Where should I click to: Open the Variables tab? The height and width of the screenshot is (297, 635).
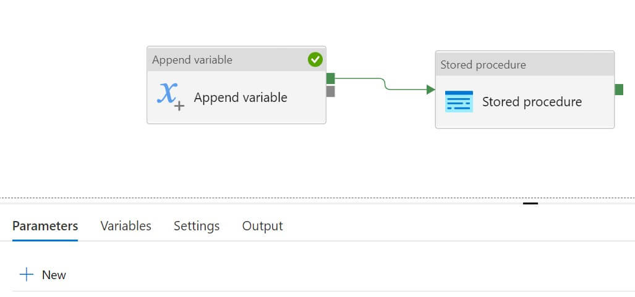point(126,226)
